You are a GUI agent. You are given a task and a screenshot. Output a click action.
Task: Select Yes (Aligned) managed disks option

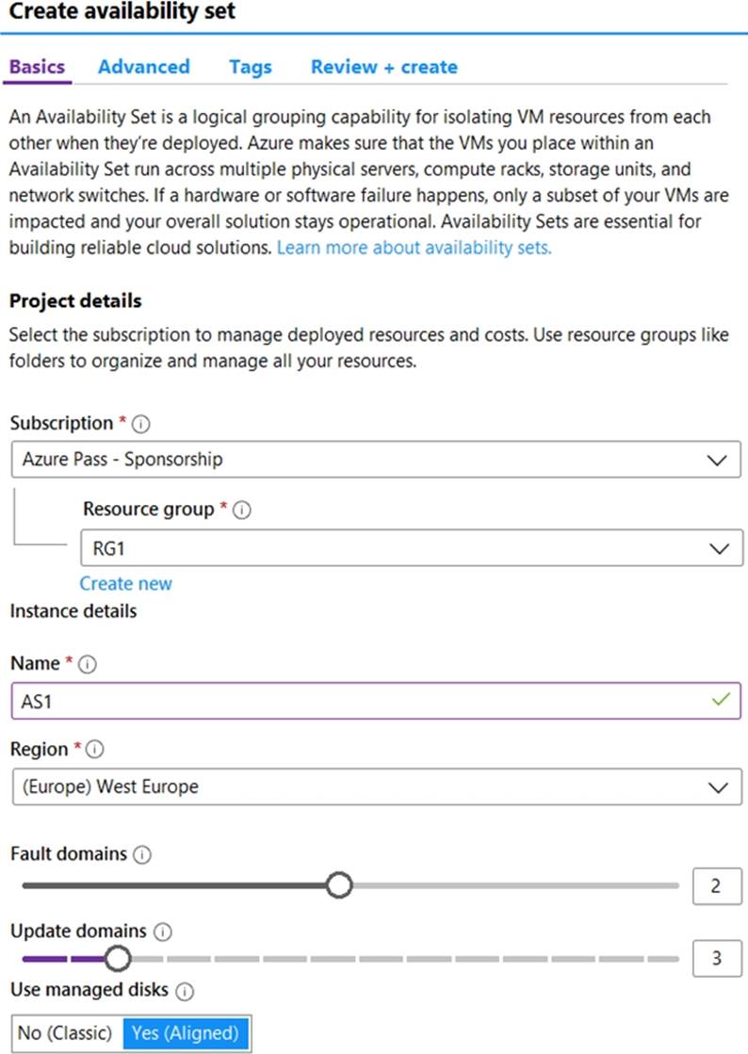point(186,1032)
